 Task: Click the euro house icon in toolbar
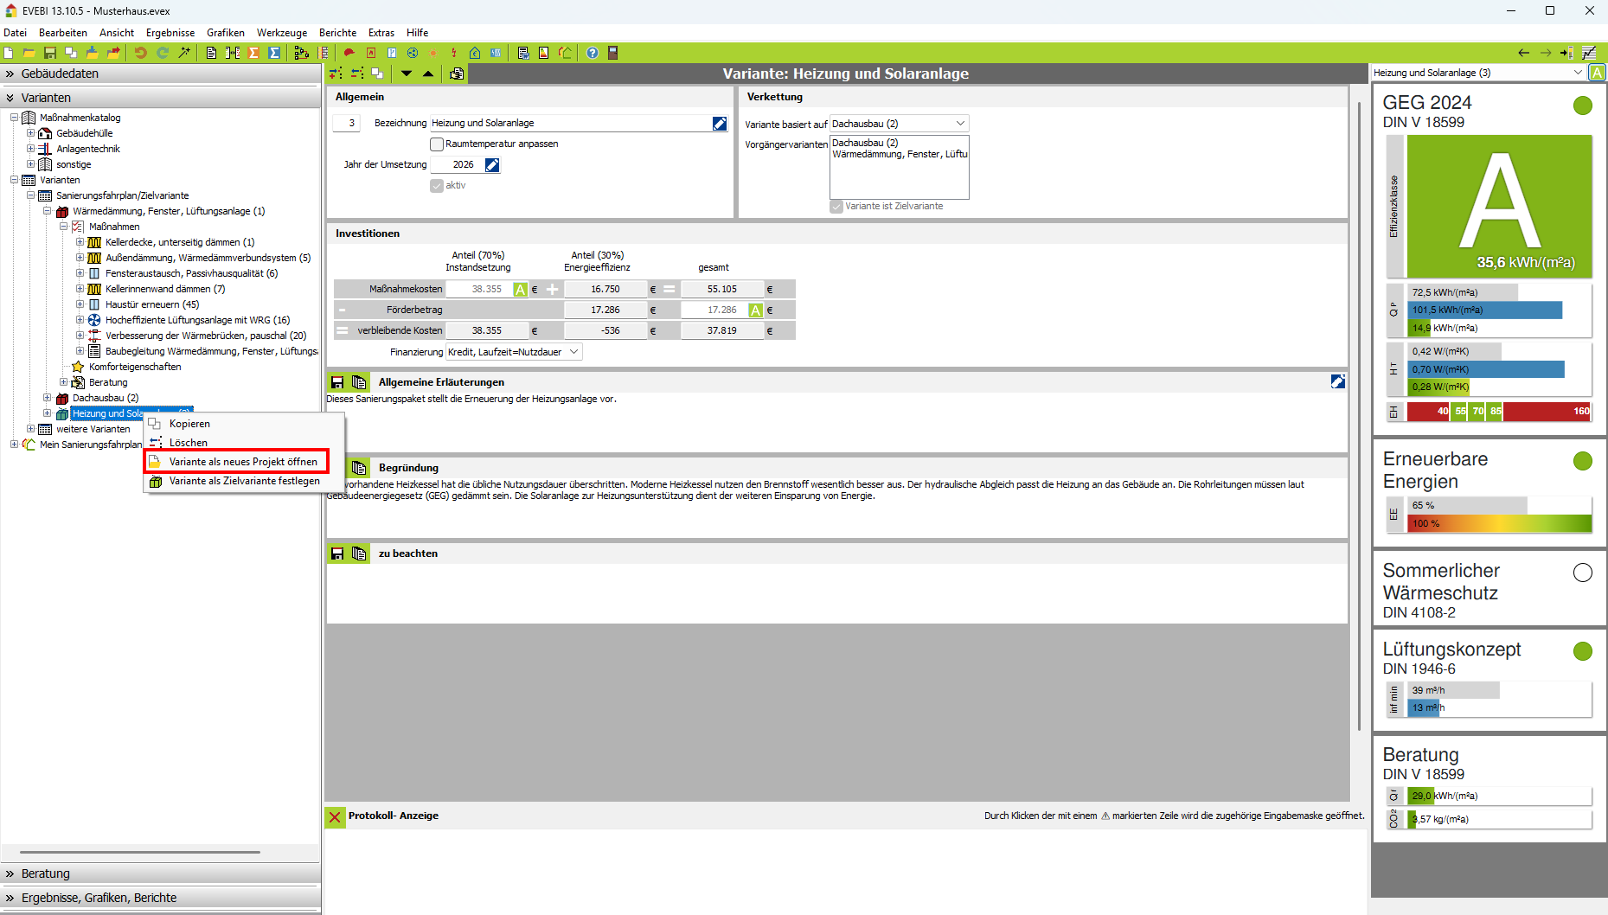tap(475, 53)
